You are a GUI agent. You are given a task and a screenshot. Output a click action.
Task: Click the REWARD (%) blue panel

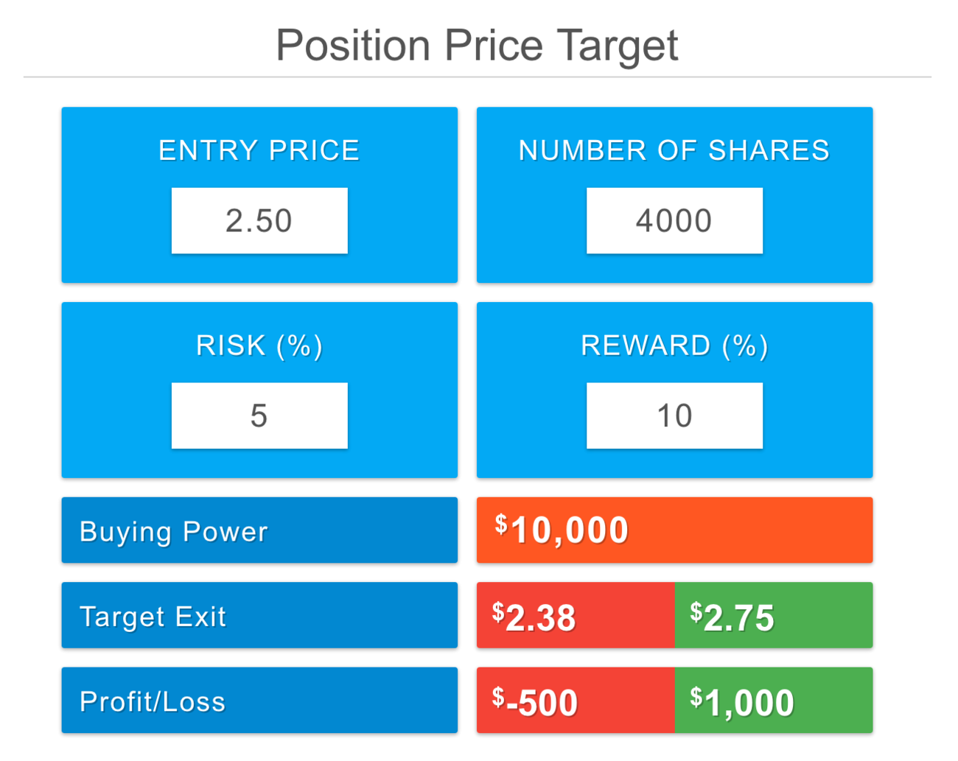coord(674,345)
